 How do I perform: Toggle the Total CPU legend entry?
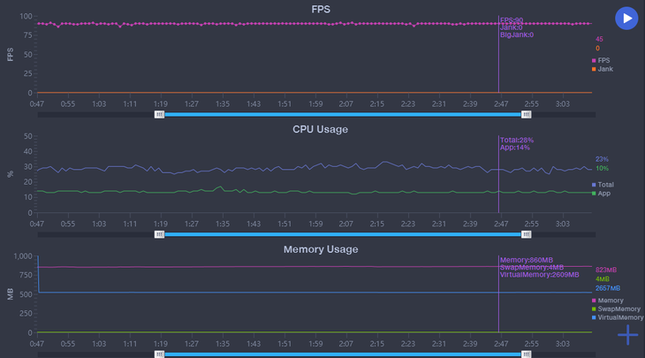(604, 185)
